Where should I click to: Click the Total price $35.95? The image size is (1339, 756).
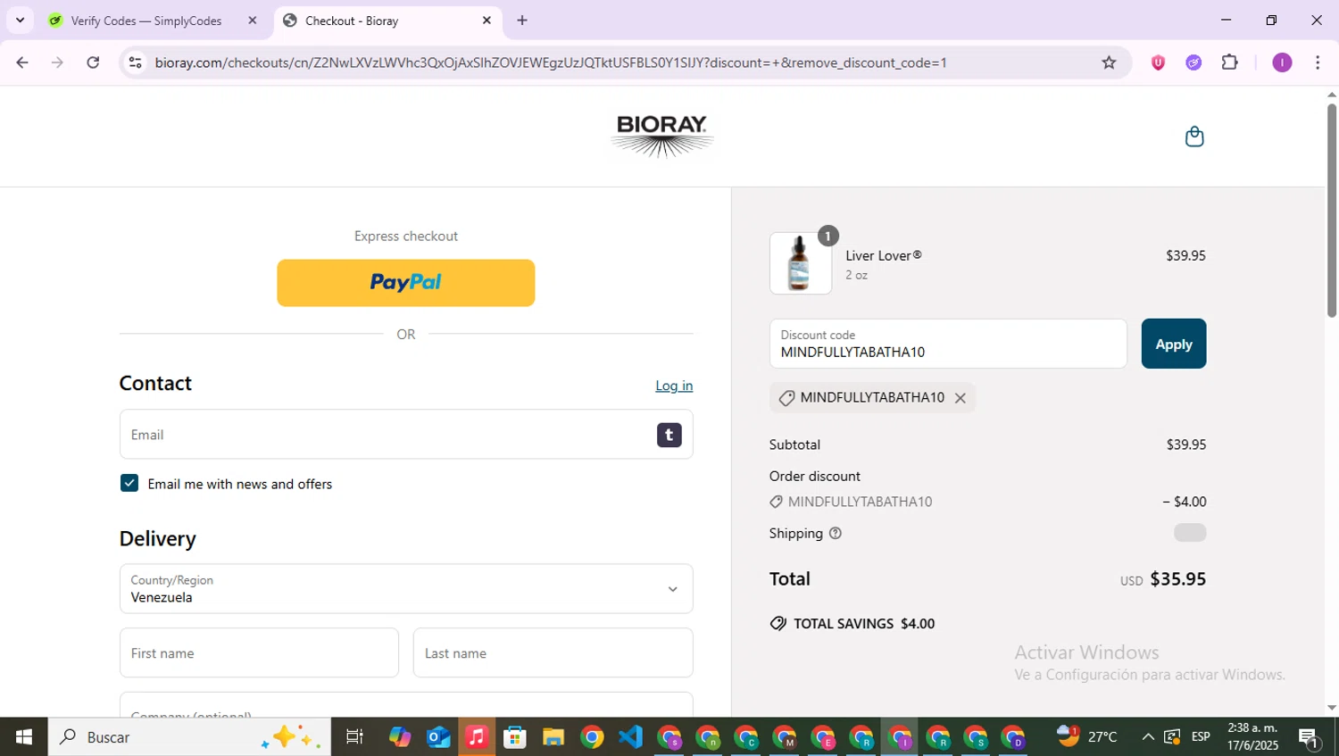[x=1177, y=579]
